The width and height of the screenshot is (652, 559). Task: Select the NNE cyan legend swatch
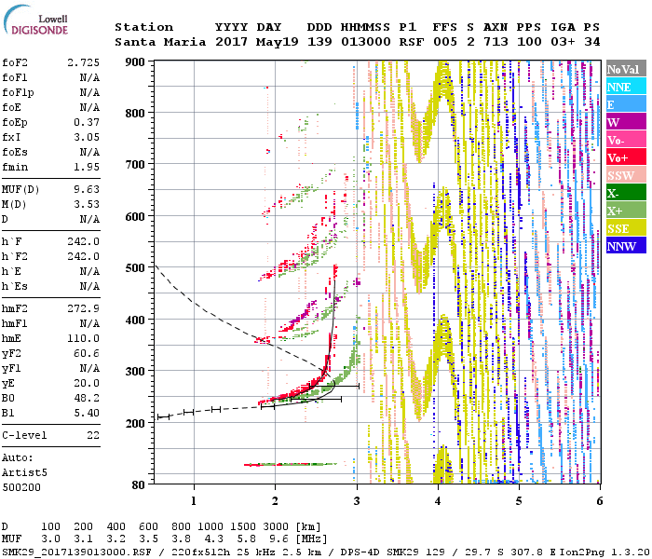click(626, 87)
